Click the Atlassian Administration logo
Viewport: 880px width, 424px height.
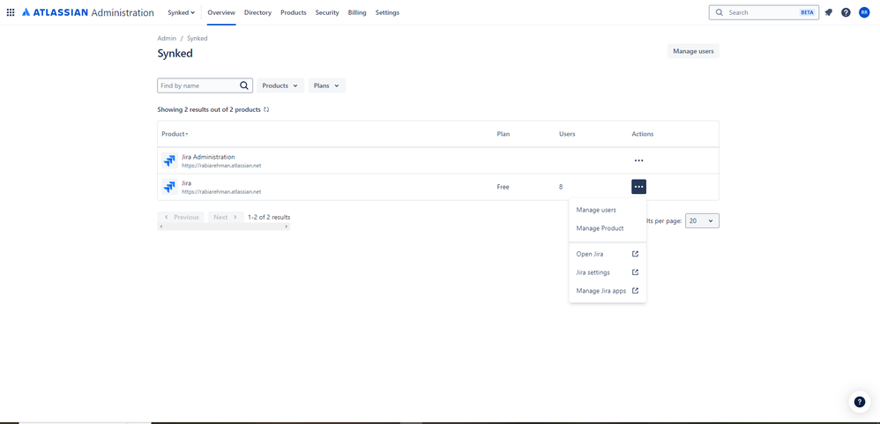[87, 12]
